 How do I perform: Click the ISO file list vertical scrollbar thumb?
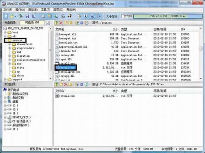[x=200, y=49]
